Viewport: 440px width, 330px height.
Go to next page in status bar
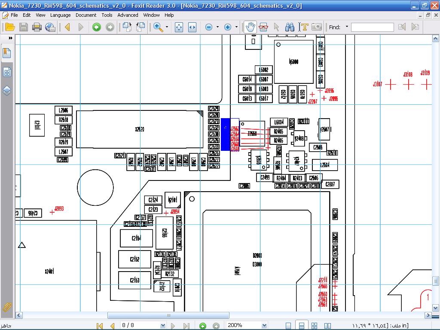173,326
